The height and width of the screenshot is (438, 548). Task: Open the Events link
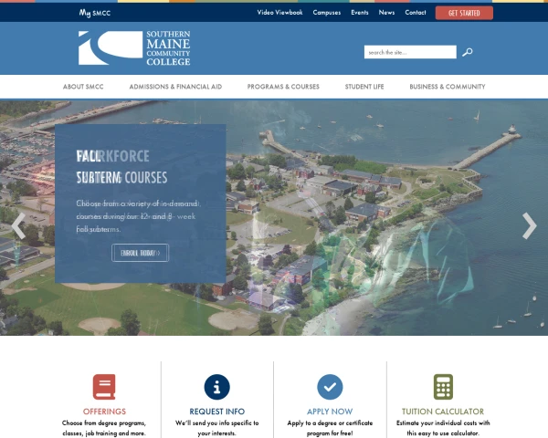360,13
